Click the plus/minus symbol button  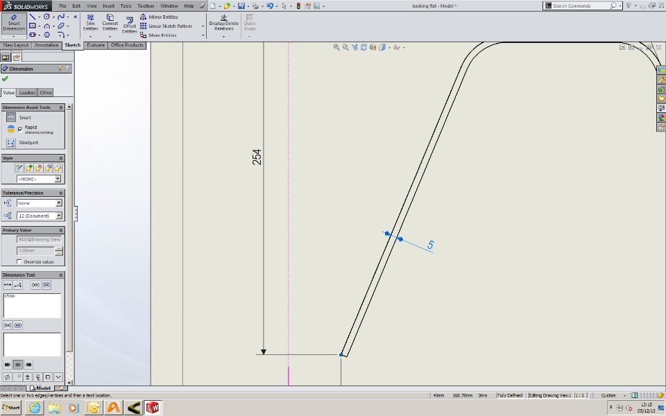coord(28,377)
